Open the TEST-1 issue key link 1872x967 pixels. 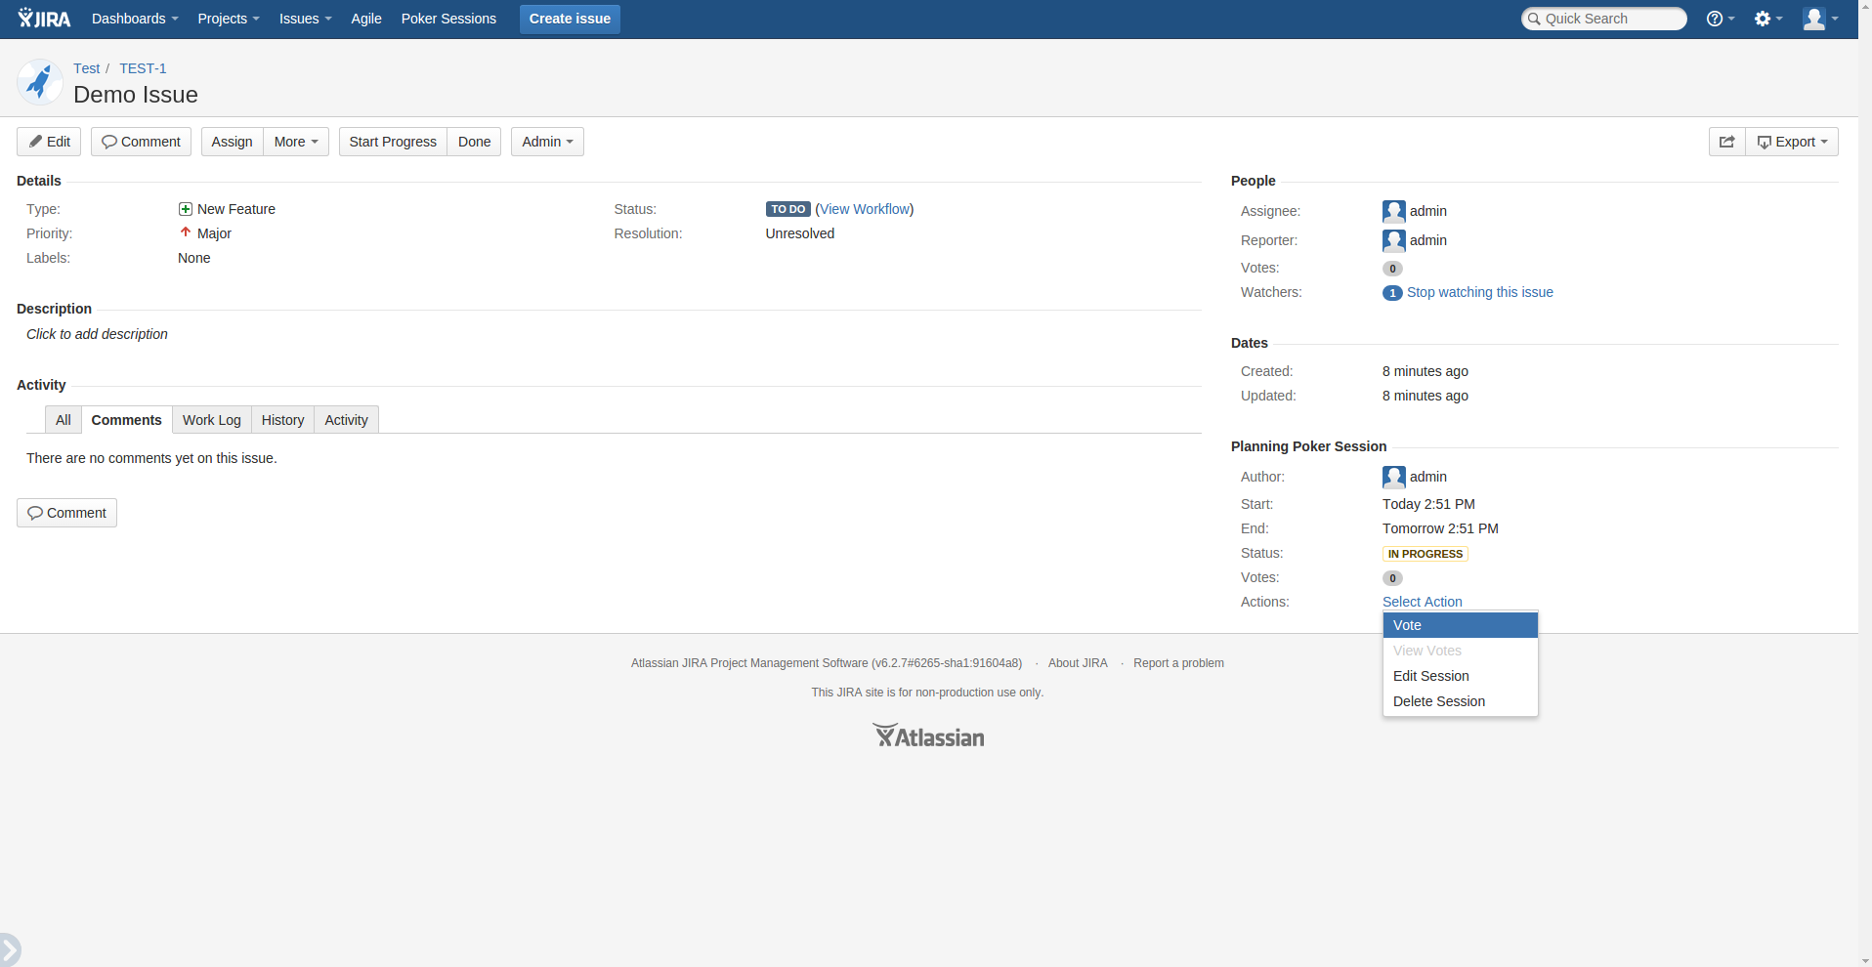pos(143,68)
